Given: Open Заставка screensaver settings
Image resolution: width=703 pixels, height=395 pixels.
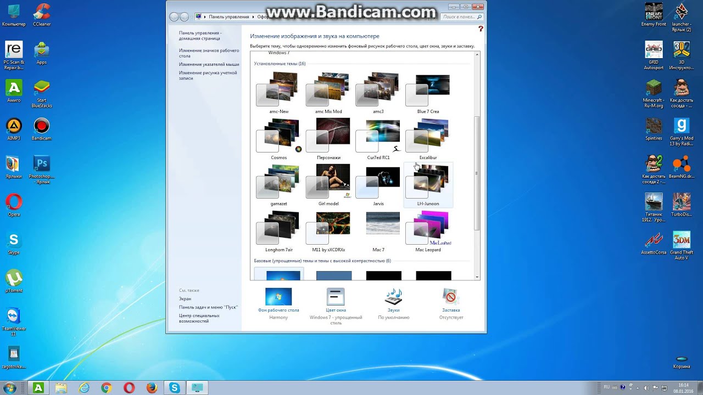Looking at the screenshot, I should [451, 303].
